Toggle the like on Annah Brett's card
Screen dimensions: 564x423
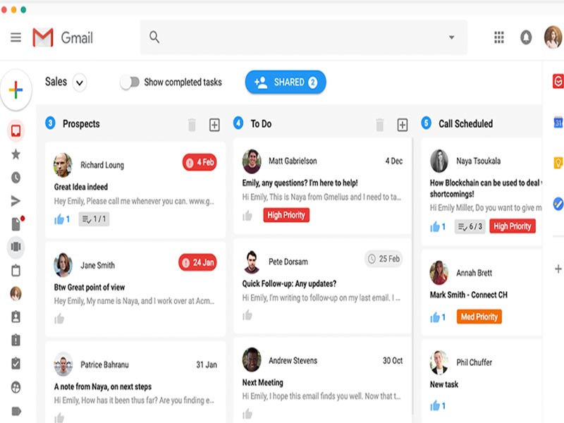[435, 317]
